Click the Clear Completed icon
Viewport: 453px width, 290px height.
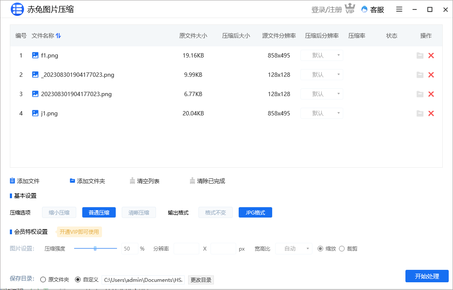193,181
